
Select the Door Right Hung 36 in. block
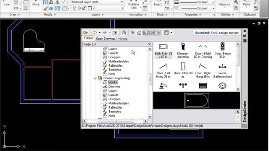click(x=203, y=70)
